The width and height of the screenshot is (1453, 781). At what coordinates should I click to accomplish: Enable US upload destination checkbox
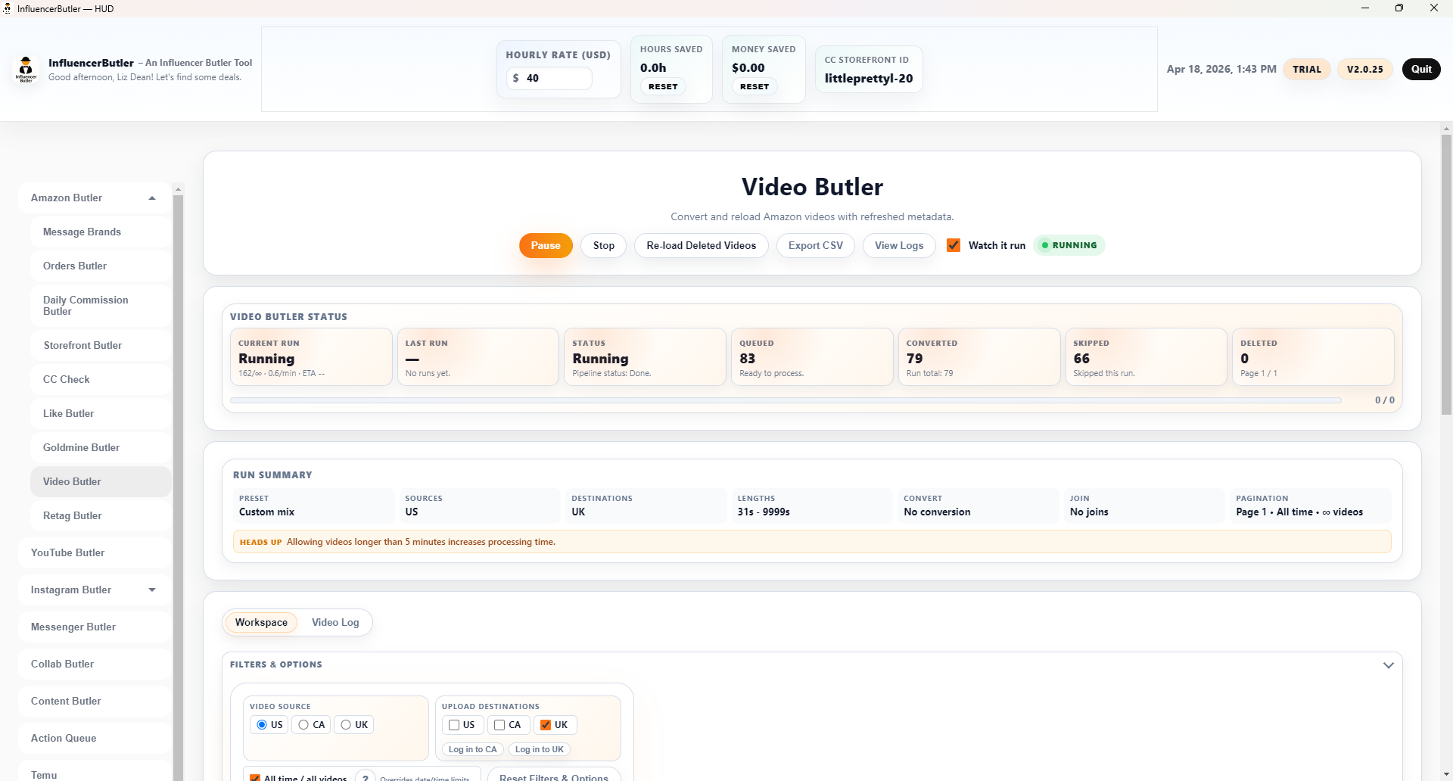tap(454, 725)
